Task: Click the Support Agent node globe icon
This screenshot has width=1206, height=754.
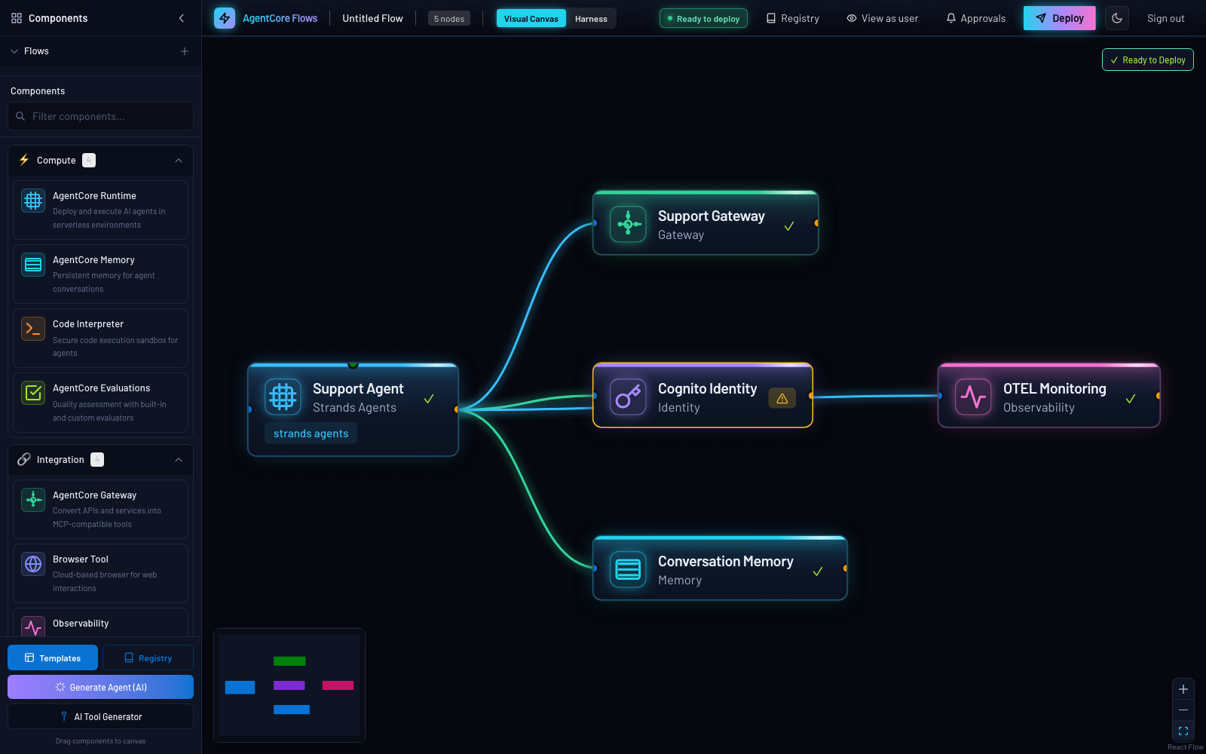Action: pyautogui.click(x=283, y=397)
